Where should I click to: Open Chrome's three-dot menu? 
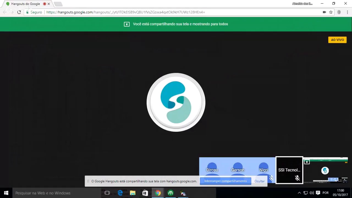pos(347,12)
